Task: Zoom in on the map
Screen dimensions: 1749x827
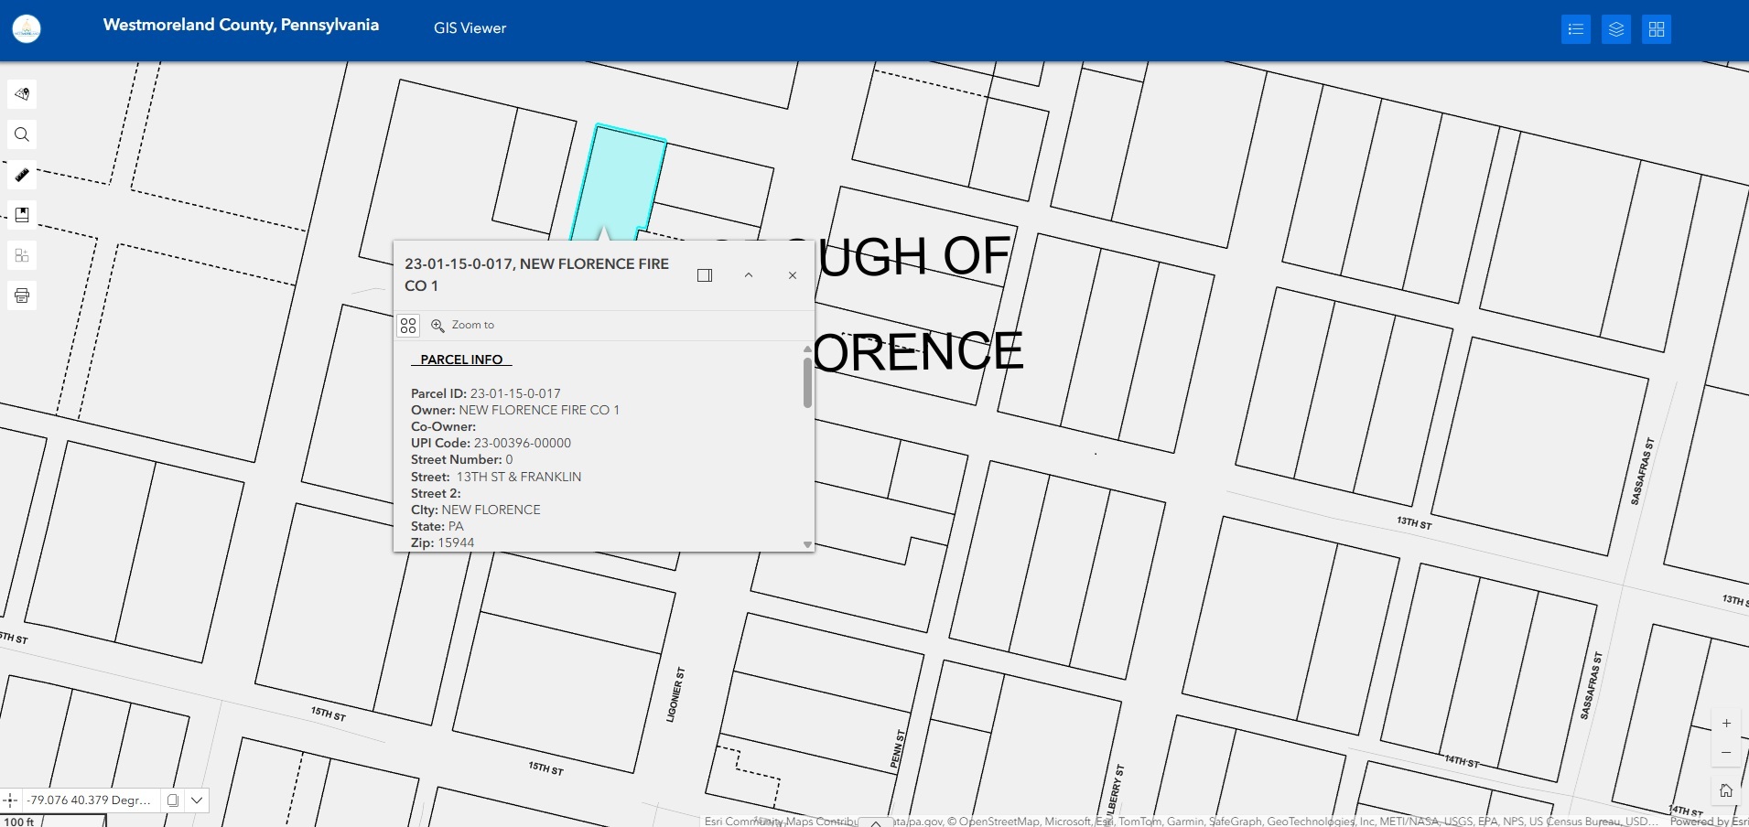Action: click(1726, 724)
